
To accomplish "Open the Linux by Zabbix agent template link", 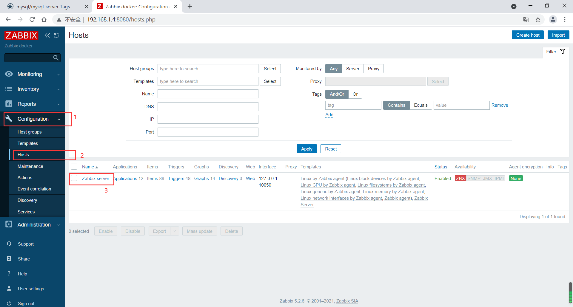I will coord(322,178).
